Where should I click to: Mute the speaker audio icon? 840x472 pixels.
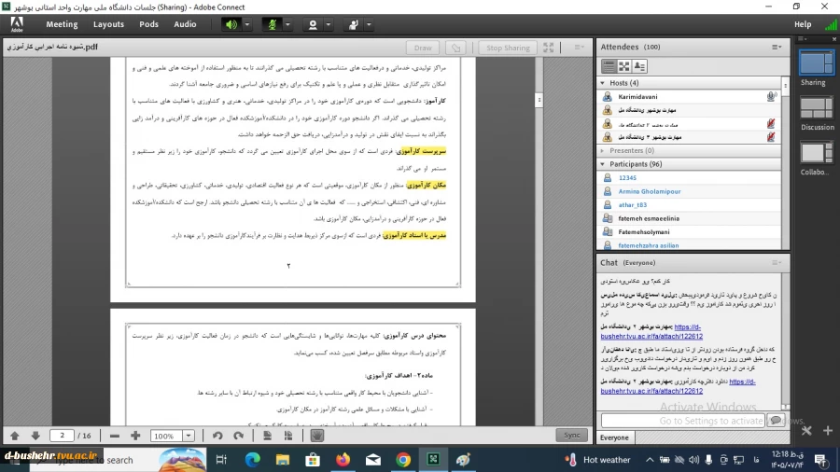pos(231,24)
